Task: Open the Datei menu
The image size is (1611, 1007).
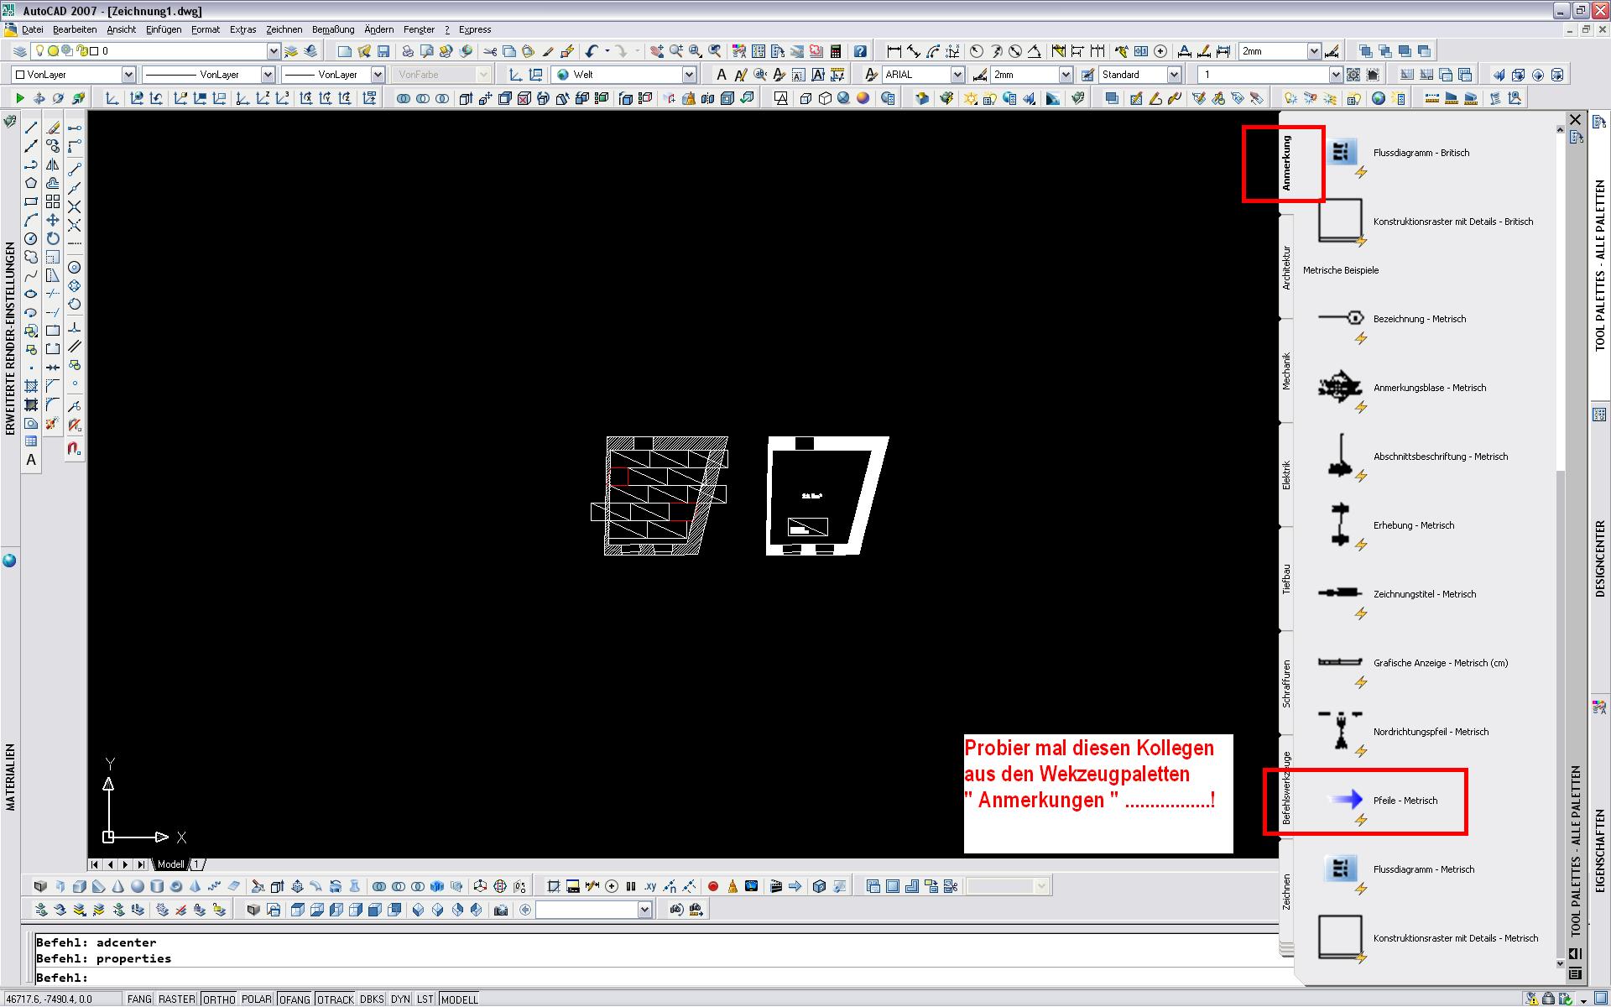Action: point(32,29)
